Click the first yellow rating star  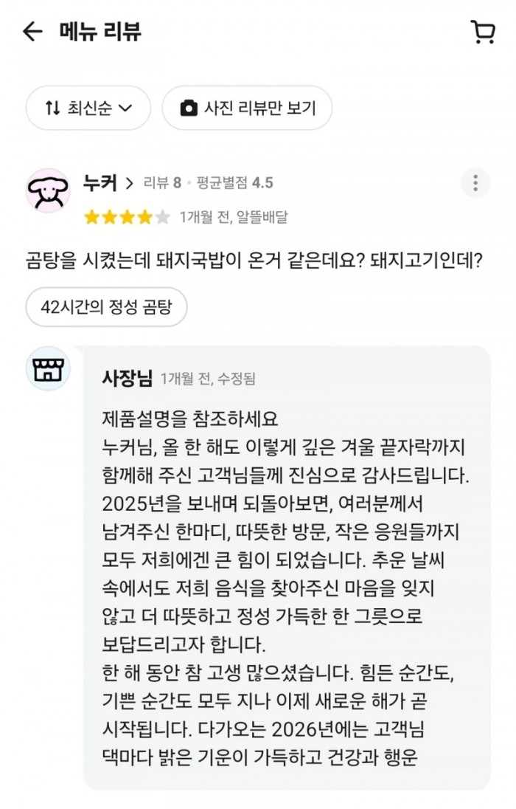(x=91, y=217)
